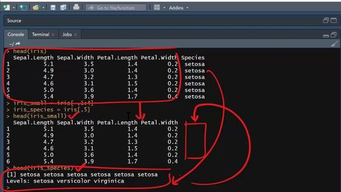Image resolution: width=341 pixels, height=192 pixels.
Task: Click the Levels: setosa versicolor virginica line
Action: pyautogui.click(x=65, y=181)
